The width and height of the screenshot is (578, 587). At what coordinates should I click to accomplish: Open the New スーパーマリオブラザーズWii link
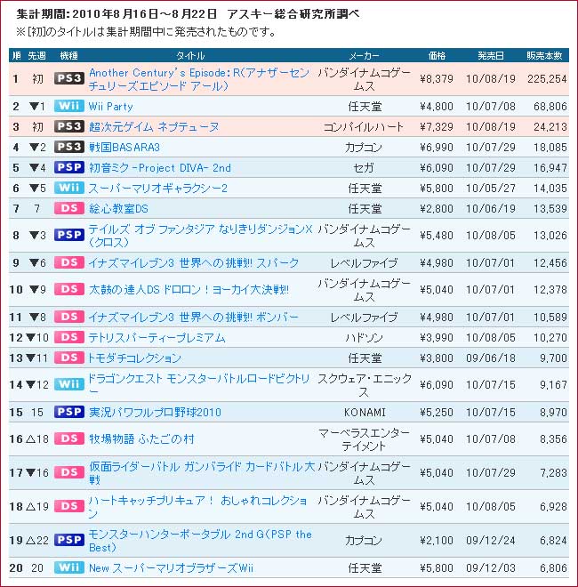(171, 568)
